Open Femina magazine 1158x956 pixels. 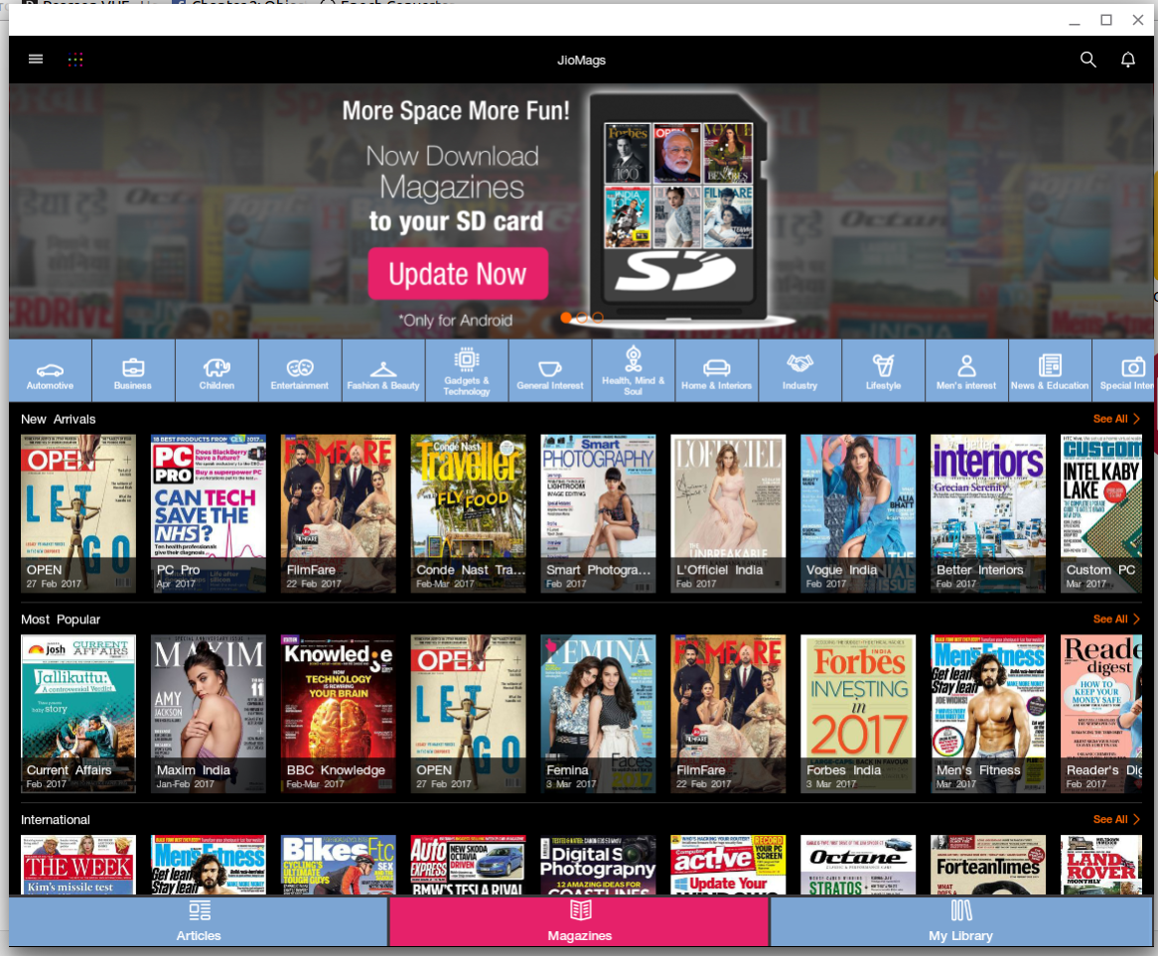coord(598,714)
